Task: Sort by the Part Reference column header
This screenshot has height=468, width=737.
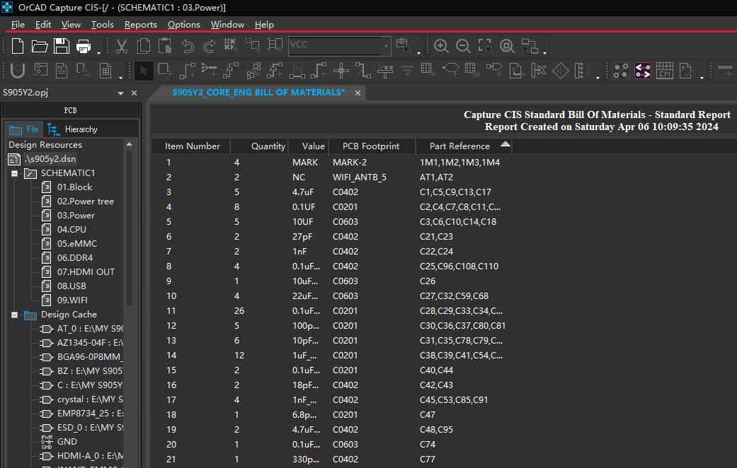Action: point(459,146)
